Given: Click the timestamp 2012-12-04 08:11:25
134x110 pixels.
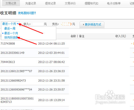Looking at the screenshot, I should [51, 44].
